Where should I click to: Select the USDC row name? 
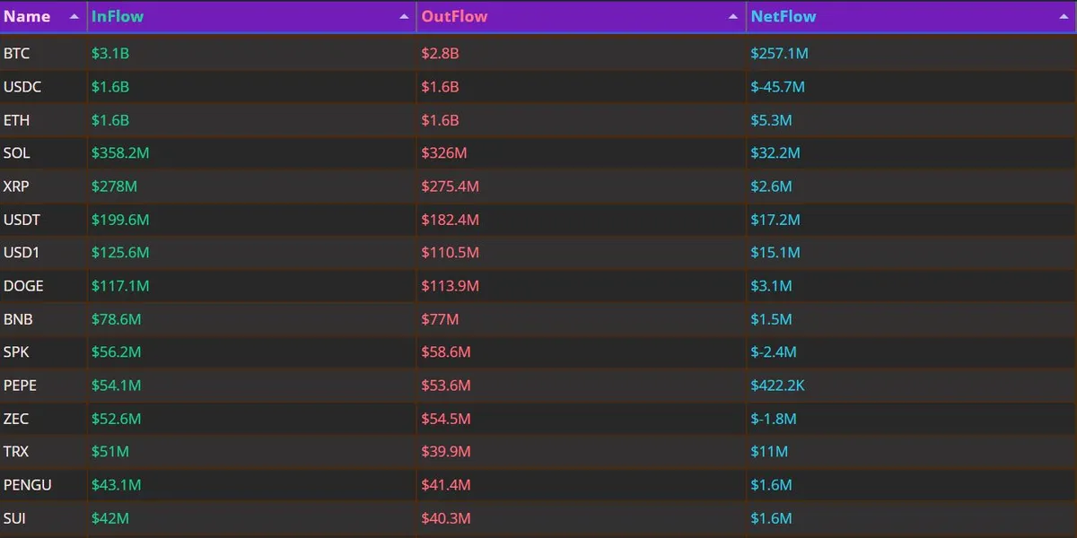click(x=22, y=87)
